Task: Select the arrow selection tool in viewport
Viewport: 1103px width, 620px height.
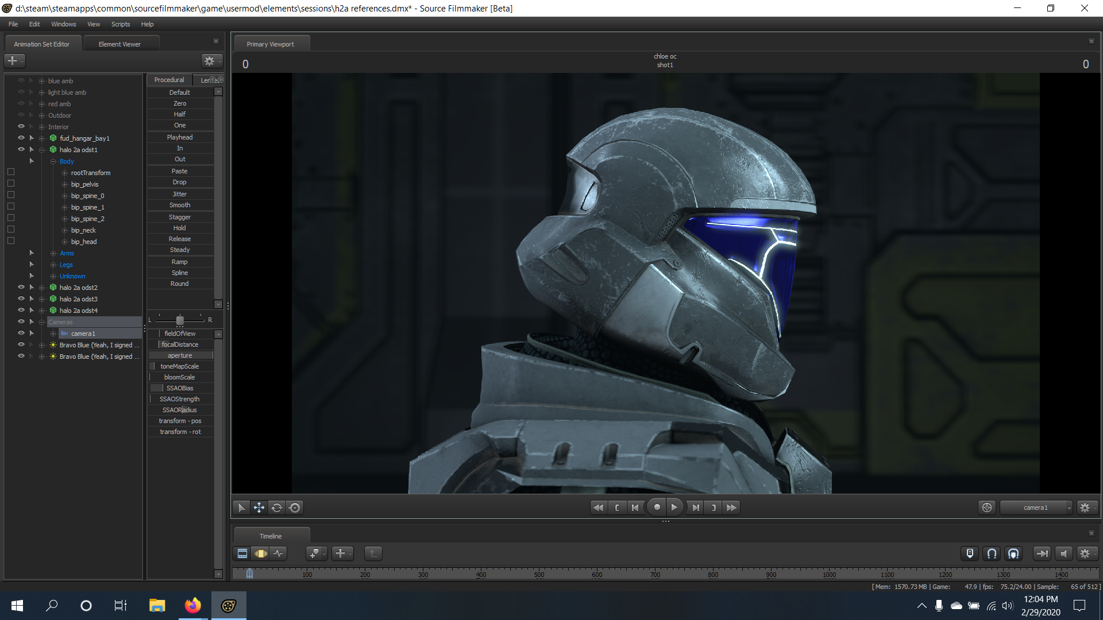Action: [241, 507]
